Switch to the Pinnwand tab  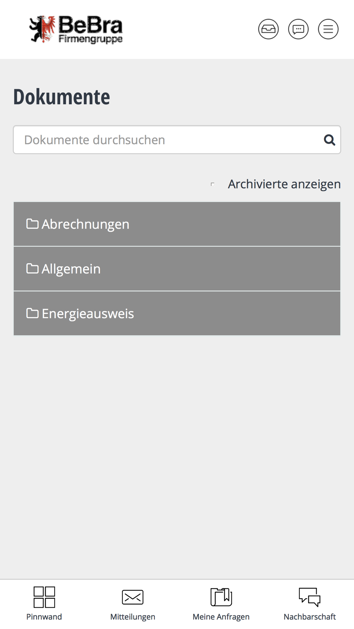(x=44, y=617)
